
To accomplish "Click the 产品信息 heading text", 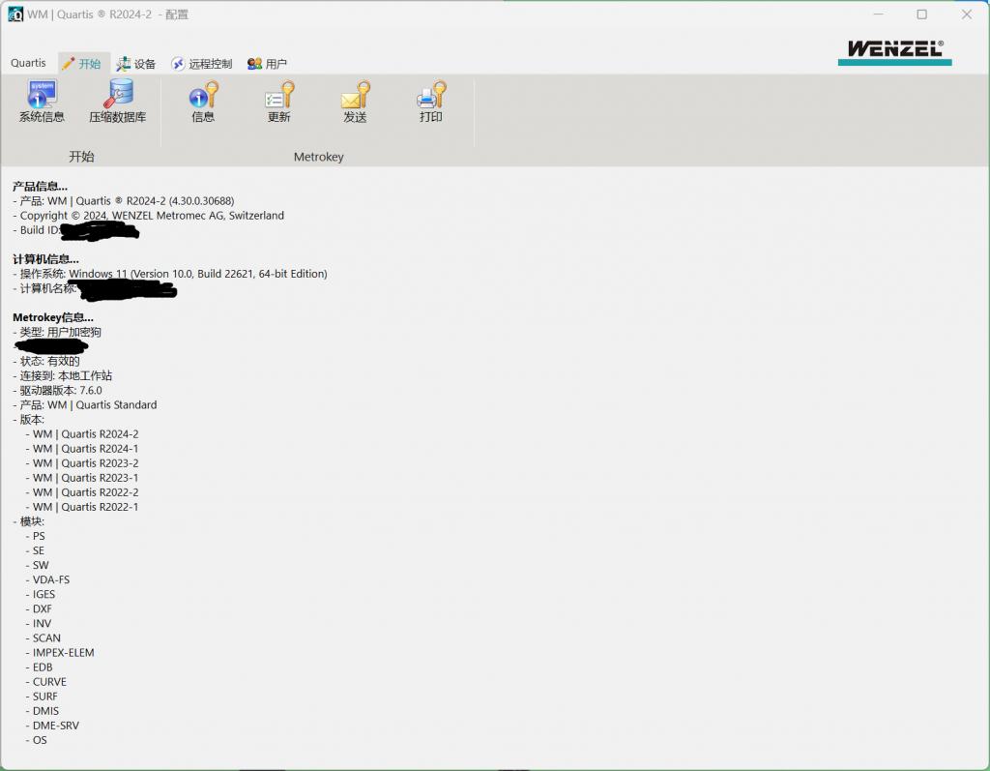I will (x=40, y=186).
